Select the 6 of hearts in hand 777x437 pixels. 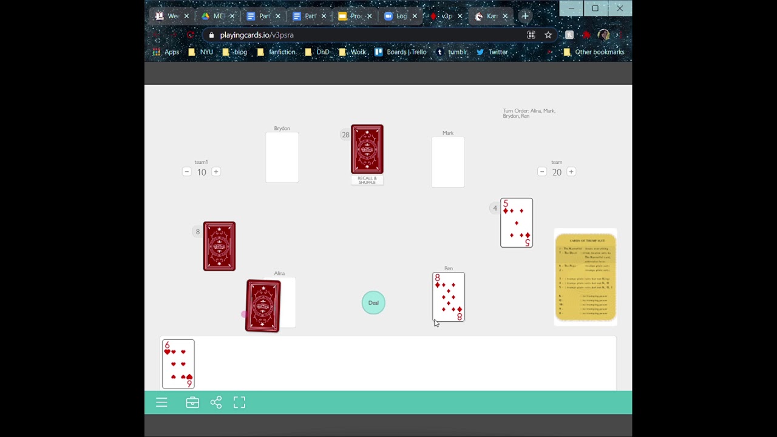(x=178, y=364)
